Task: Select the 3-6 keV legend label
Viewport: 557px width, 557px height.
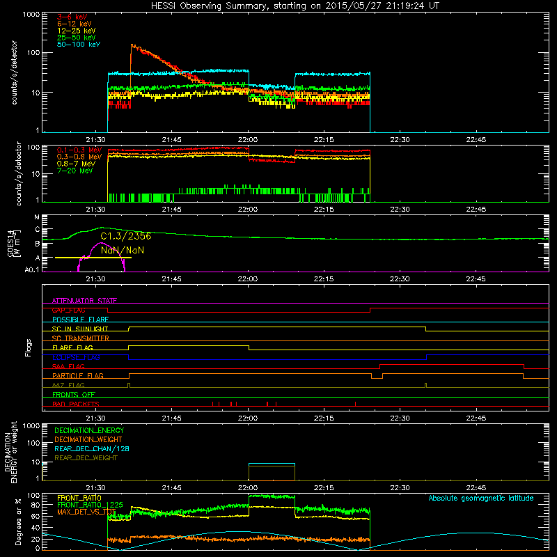Action: tap(72, 17)
